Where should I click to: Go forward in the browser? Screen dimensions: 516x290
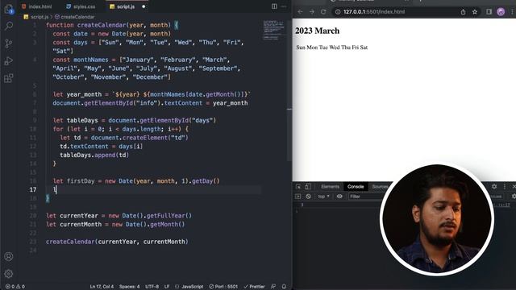pos(312,12)
